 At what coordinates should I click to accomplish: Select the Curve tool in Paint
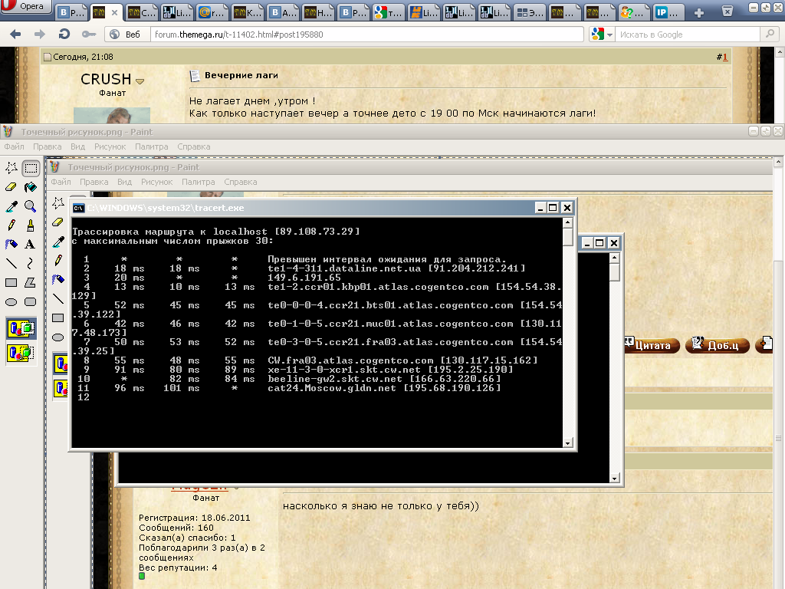31,264
